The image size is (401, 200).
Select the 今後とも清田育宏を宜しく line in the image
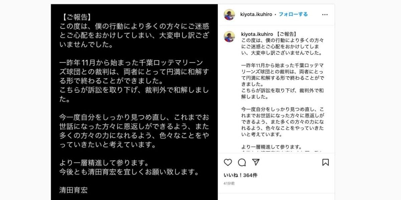[129, 173]
